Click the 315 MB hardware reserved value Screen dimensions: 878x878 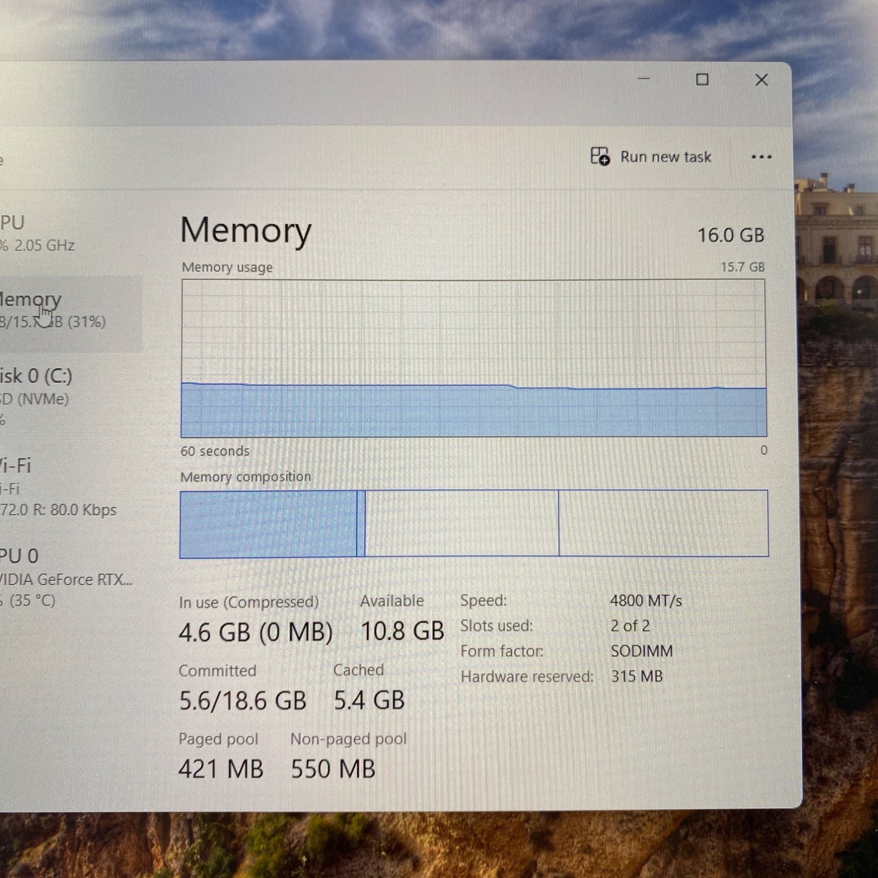pos(637,676)
